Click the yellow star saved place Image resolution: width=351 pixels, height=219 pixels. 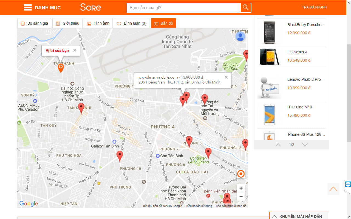pyautogui.click(x=99, y=183)
